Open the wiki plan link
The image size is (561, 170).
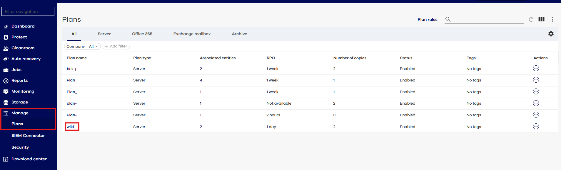pos(70,127)
